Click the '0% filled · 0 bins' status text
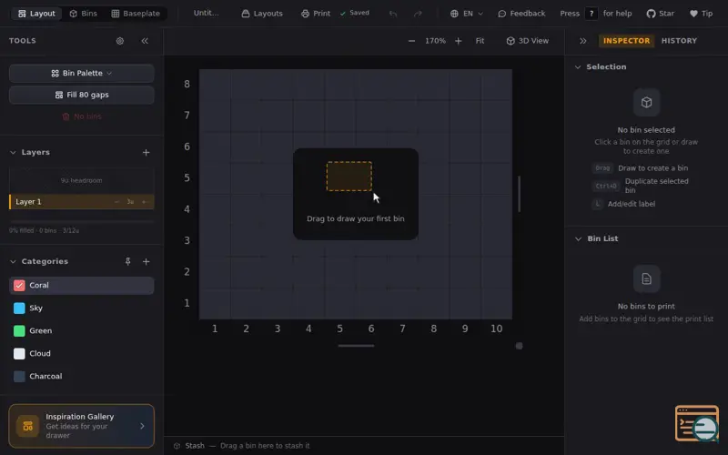728x455 pixels. point(44,230)
